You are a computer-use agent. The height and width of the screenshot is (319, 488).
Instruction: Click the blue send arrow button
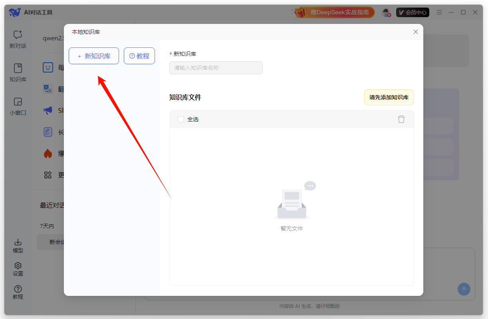tap(464, 289)
